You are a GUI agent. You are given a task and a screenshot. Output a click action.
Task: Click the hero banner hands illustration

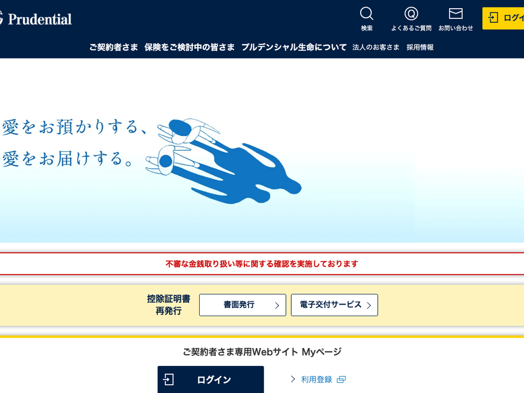223,162
